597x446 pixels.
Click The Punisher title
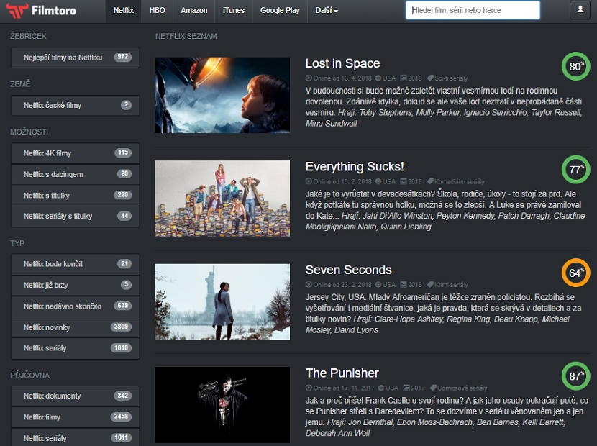(x=342, y=373)
